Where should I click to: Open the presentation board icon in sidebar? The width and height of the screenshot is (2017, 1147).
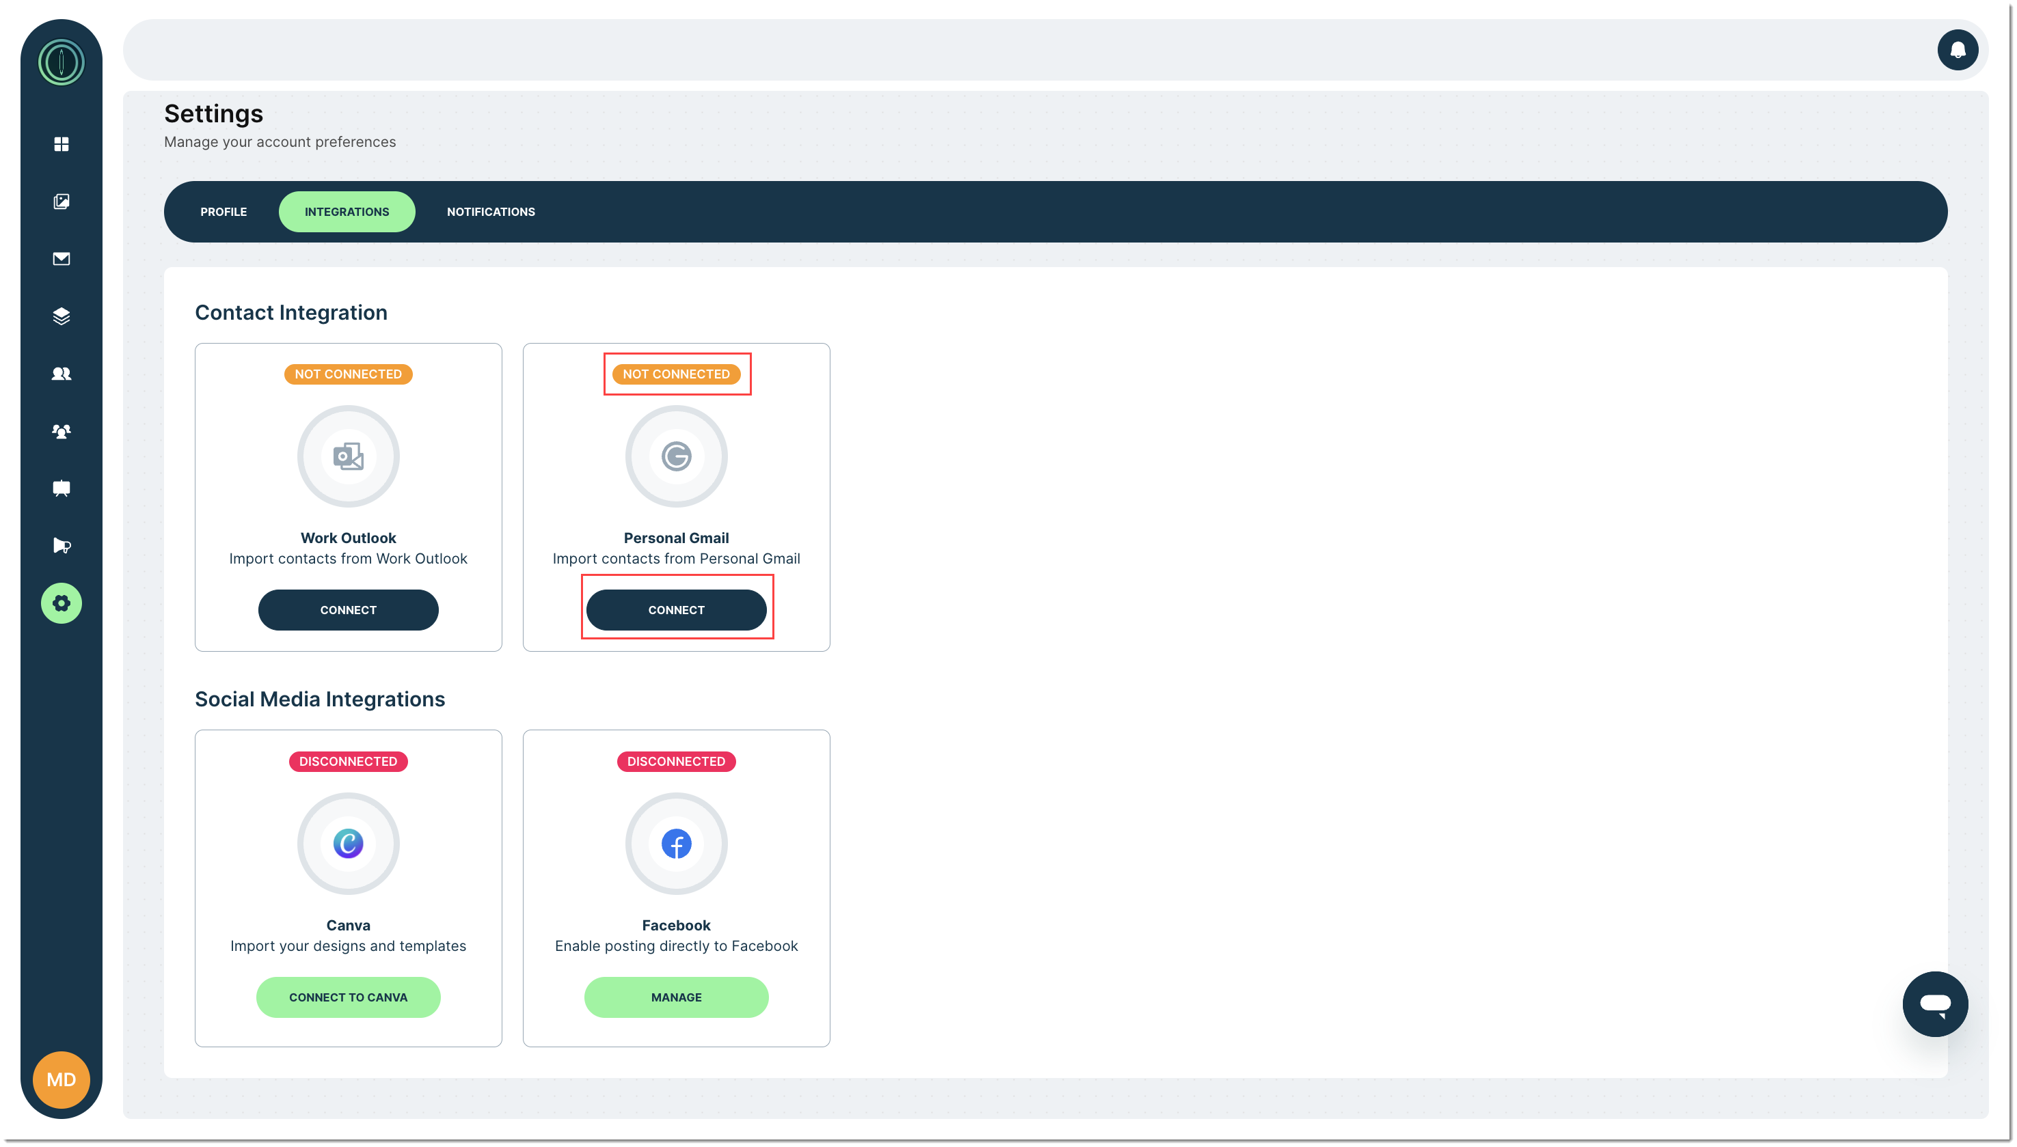(62, 488)
